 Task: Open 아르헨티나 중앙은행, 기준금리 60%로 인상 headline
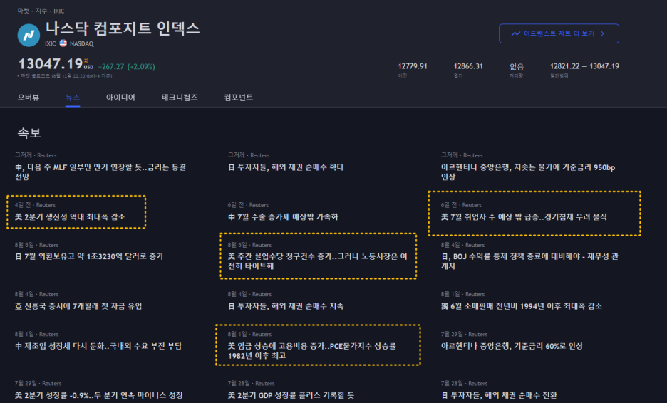click(x=512, y=346)
